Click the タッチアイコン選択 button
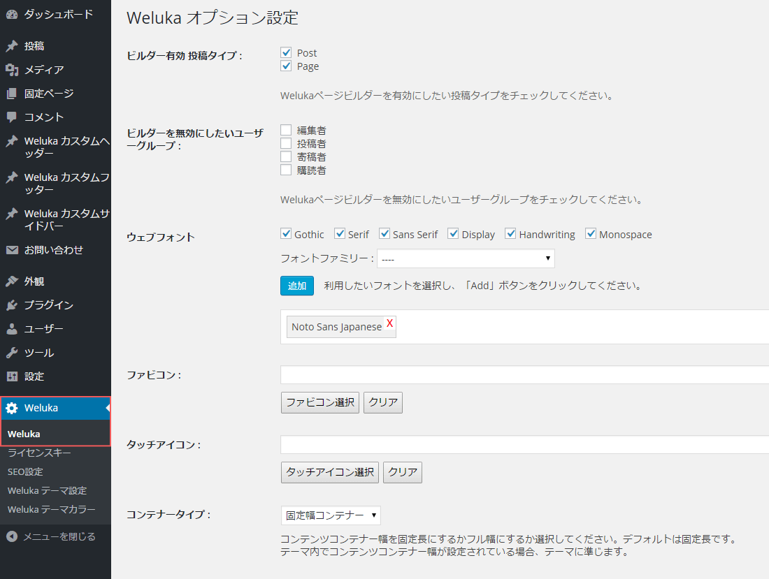This screenshot has height=579, width=769. [330, 472]
